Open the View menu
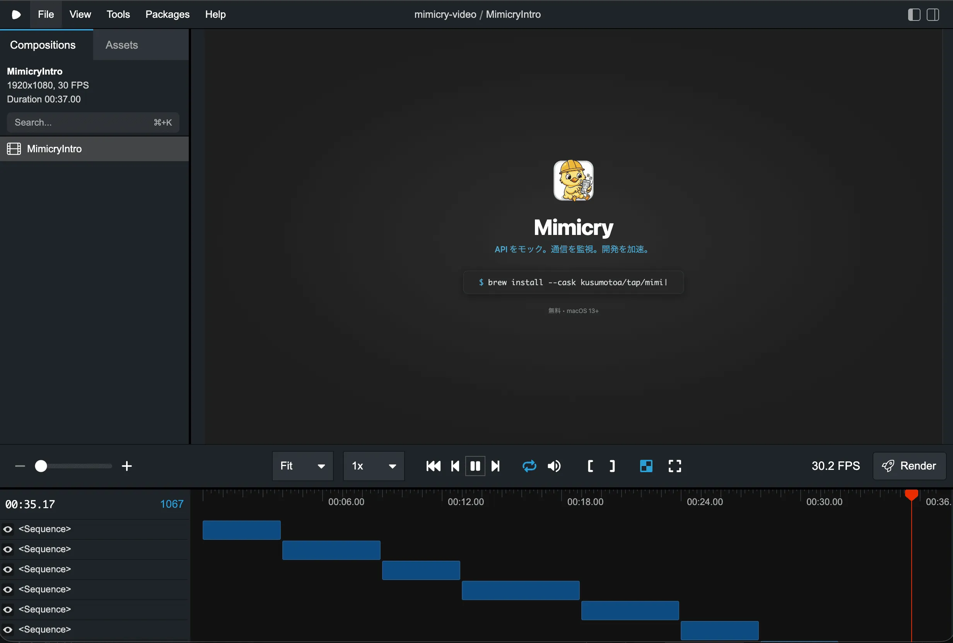This screenshot has width=953, height=643. coord(80,14)
